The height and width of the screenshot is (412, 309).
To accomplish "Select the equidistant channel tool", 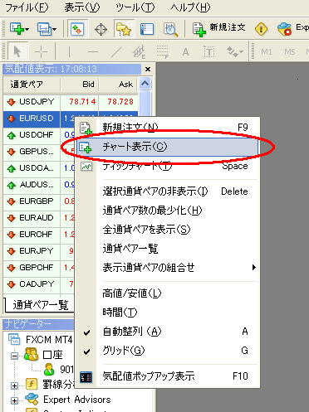I will [140, 51].
